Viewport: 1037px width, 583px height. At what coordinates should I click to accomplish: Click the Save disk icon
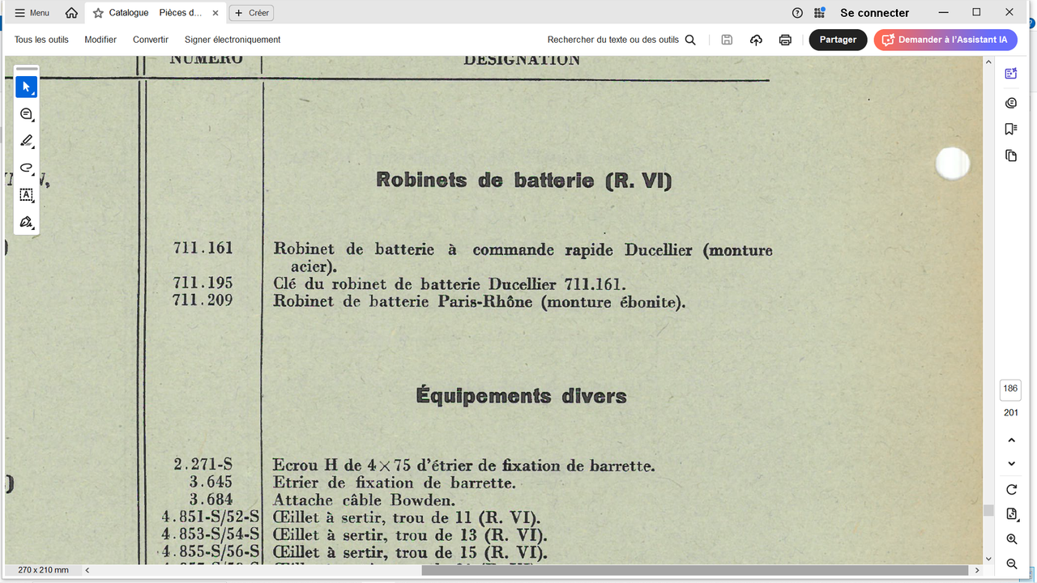click(727, 40)
